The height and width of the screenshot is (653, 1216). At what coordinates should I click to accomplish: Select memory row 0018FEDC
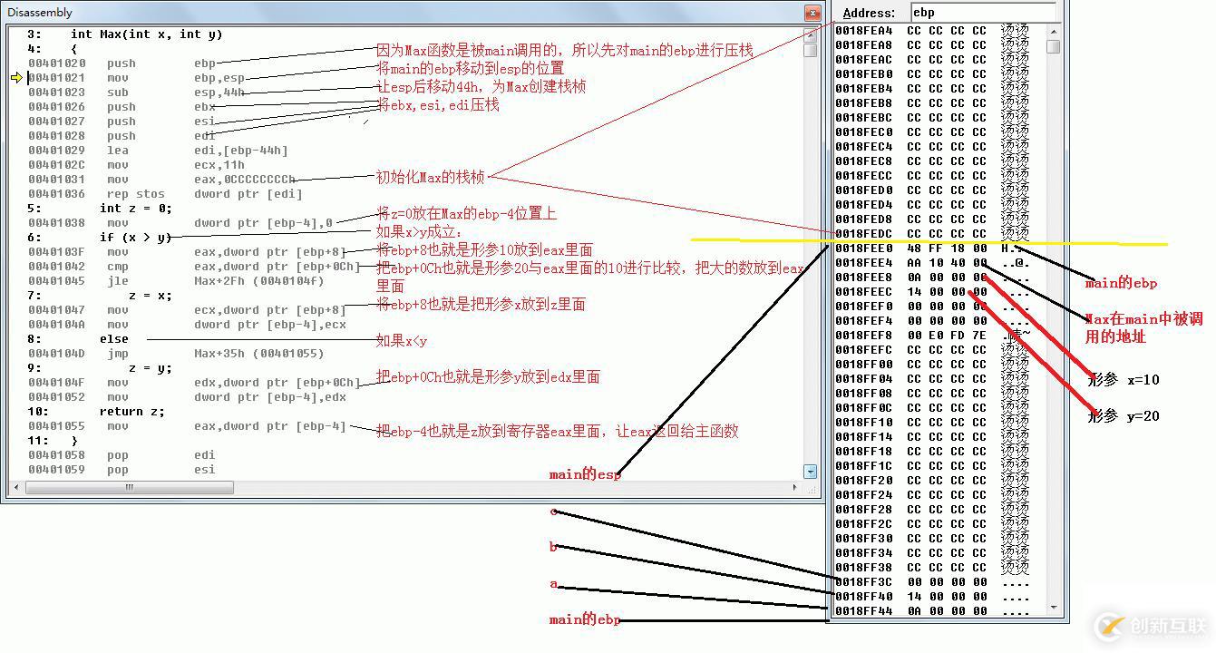coord(932,233)
